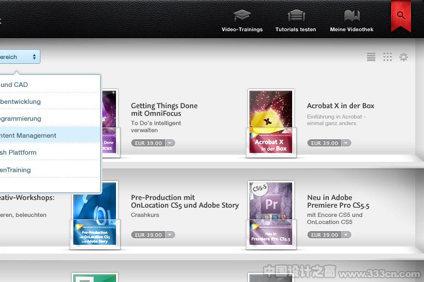Expand price arrow for Acrobat X in der Box
Image resolution: width=424 pixels, height=282 pixels.
pos(346,143)
